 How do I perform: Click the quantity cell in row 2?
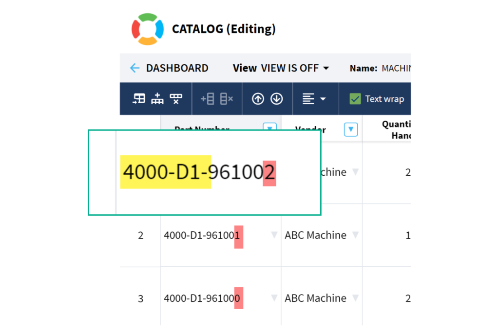386,235
